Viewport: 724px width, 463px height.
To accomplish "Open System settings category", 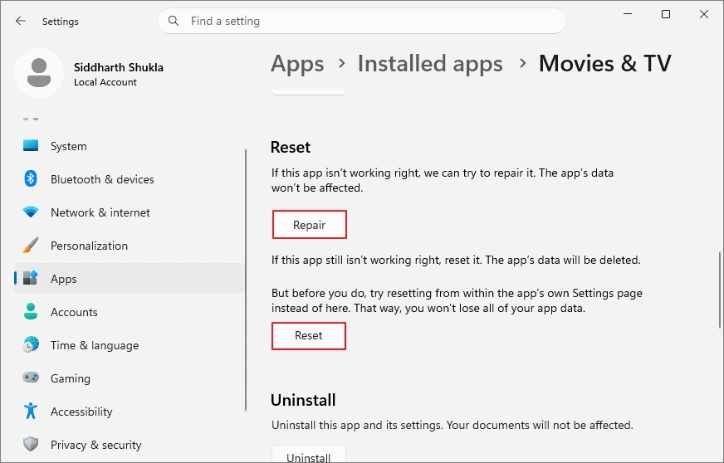I will pos(130,146).
